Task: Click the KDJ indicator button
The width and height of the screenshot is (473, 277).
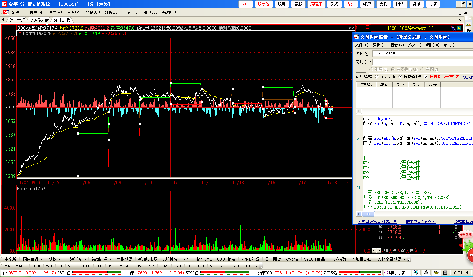Action: coord(99,266)
